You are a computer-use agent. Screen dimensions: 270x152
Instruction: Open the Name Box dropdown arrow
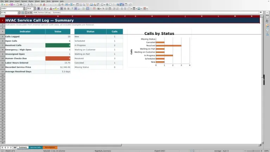point(18,13)
